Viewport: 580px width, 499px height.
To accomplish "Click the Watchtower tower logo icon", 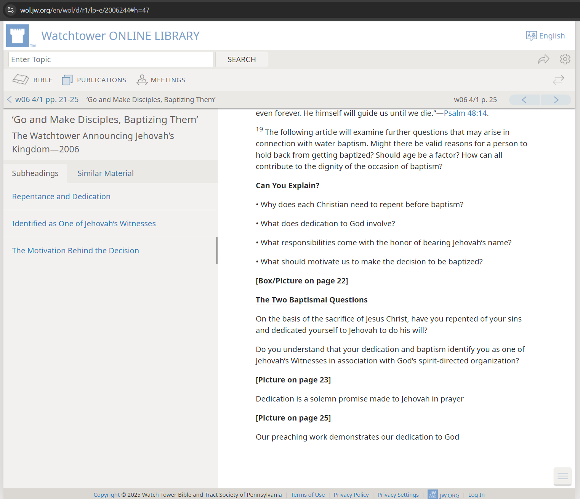I will 18,36.
